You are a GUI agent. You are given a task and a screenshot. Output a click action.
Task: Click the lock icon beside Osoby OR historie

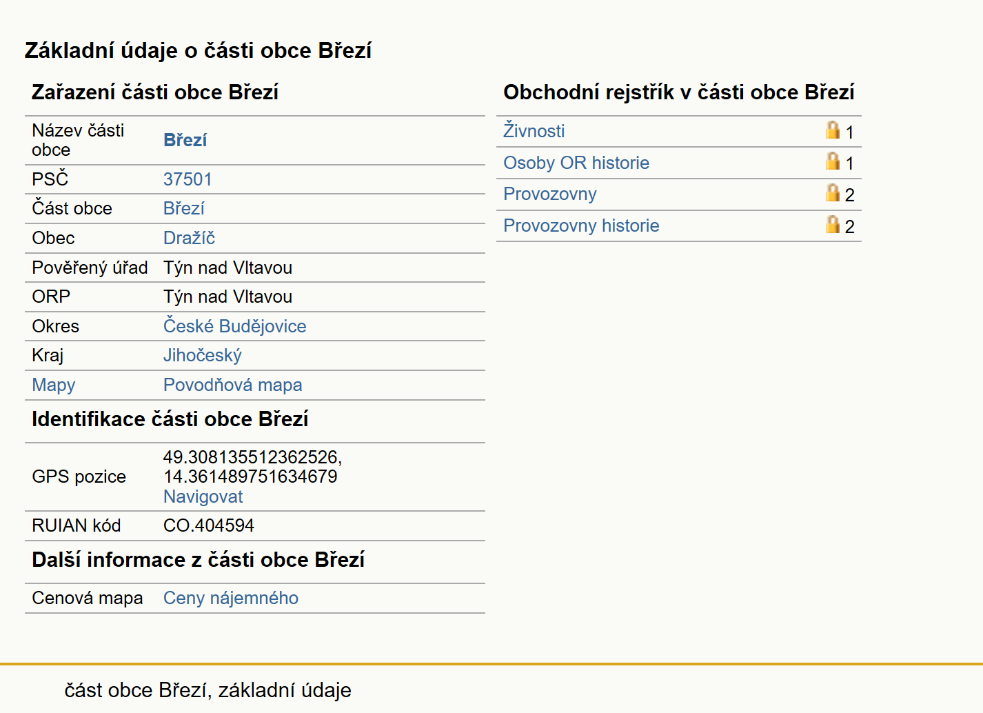pos(833,161)
